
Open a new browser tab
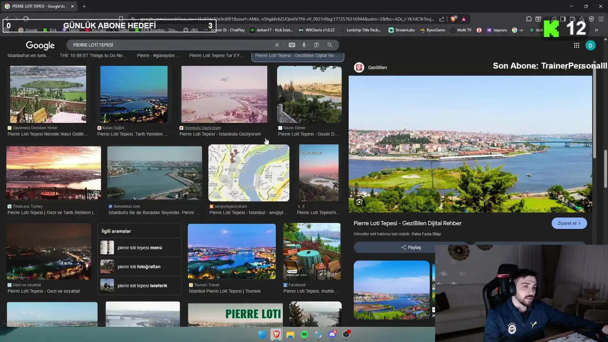tap(84, 6)
